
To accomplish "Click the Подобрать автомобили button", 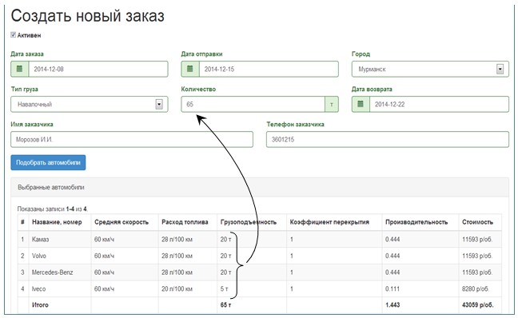I will (x=48, y=162).
